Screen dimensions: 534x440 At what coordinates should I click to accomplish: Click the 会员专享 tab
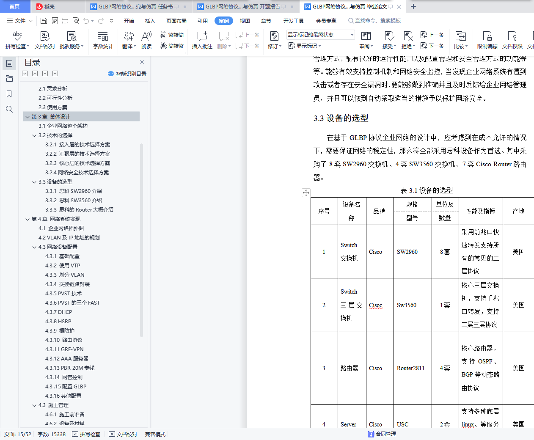point(326,21)
